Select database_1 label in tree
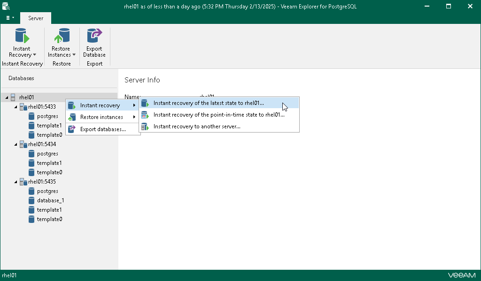The height and width of the screenshot is (281, 481). [51, 200]
